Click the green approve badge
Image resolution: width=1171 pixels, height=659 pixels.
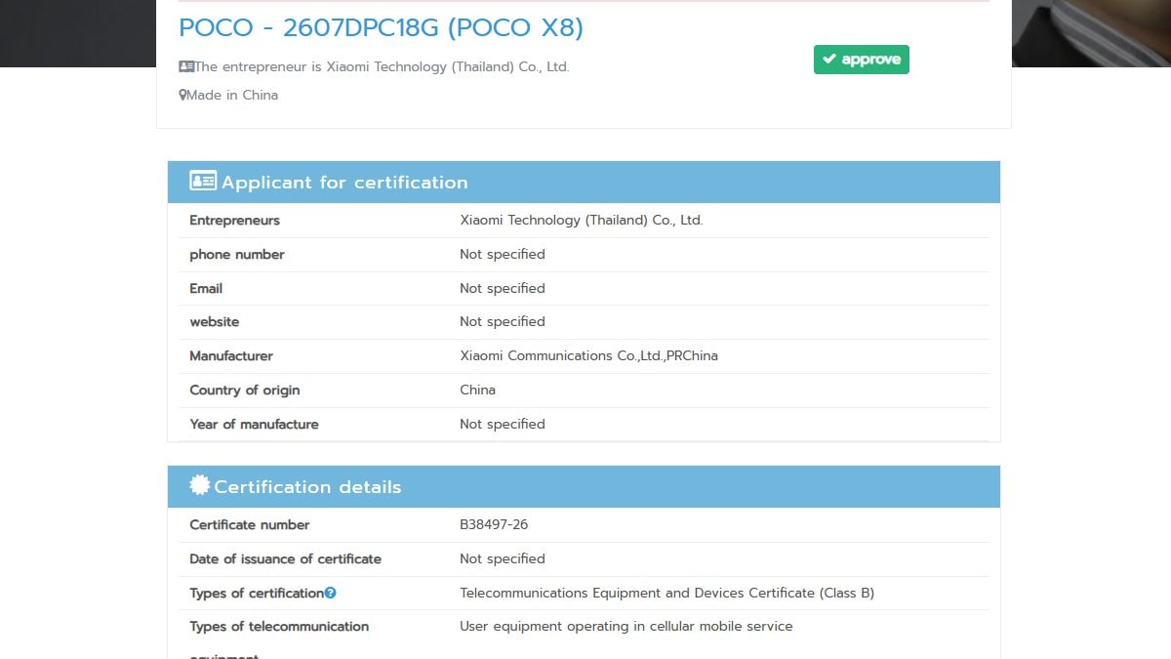coord(862,60)
